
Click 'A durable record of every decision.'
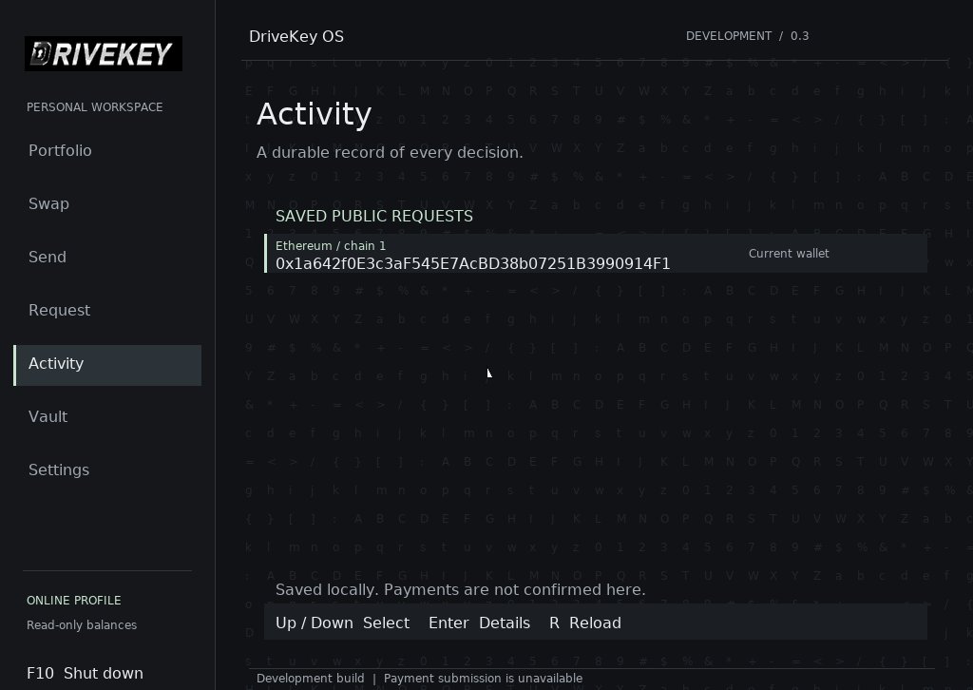click(x=390, y=153)
